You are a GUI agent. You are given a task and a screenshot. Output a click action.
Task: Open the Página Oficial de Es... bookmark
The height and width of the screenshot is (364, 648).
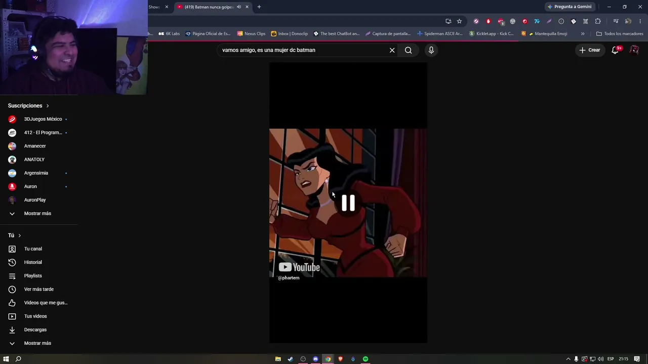tap(208, 34)
